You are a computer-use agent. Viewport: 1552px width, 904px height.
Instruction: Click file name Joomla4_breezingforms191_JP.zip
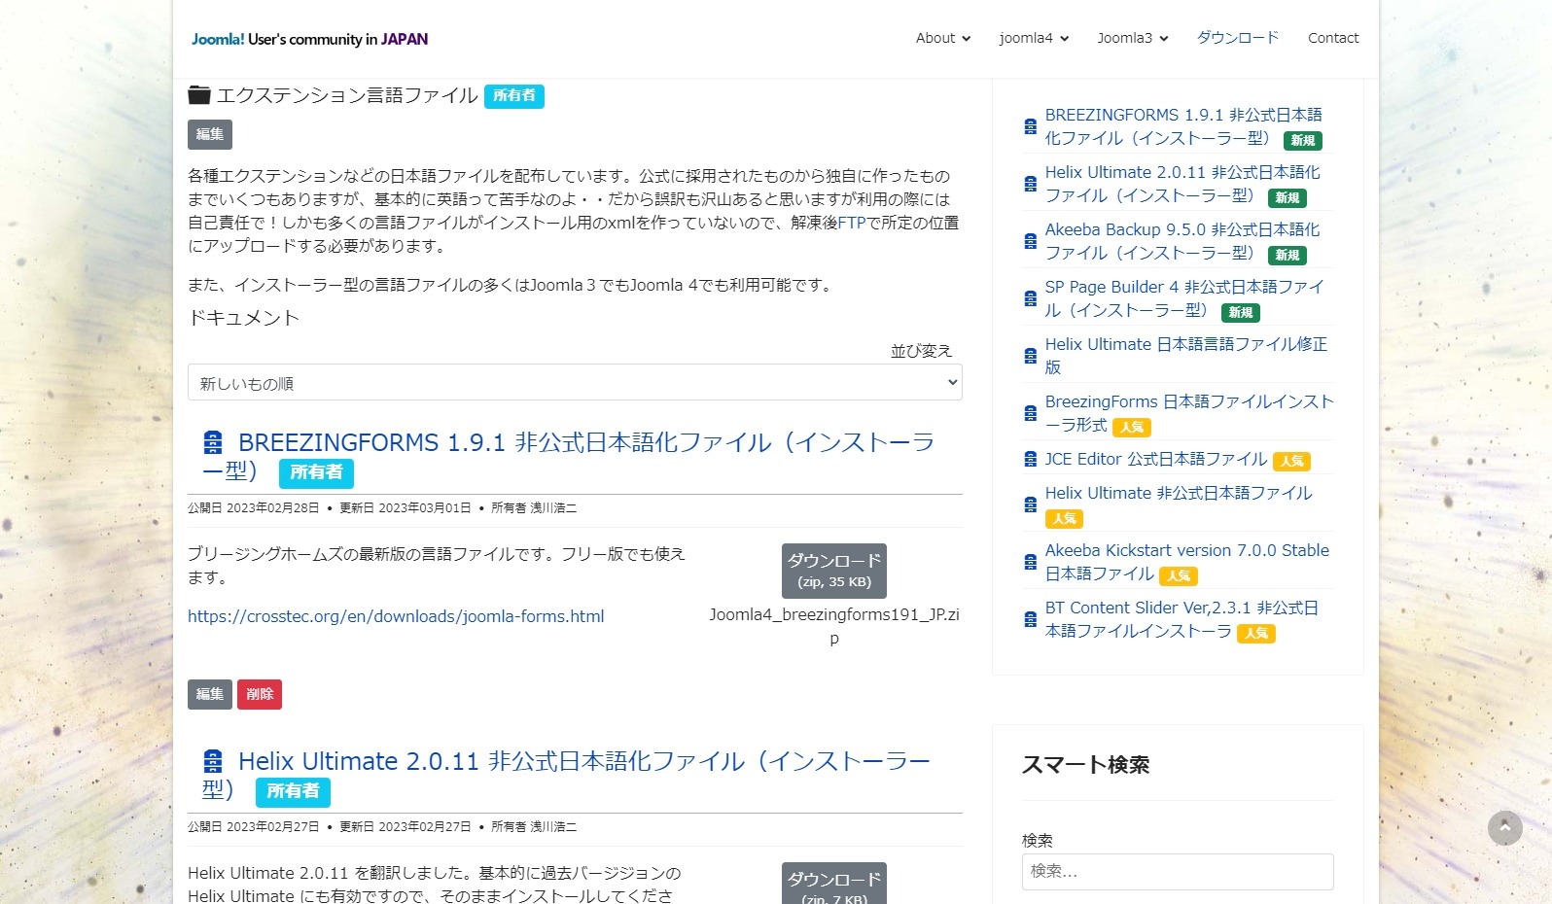click(x=834, y=626)
